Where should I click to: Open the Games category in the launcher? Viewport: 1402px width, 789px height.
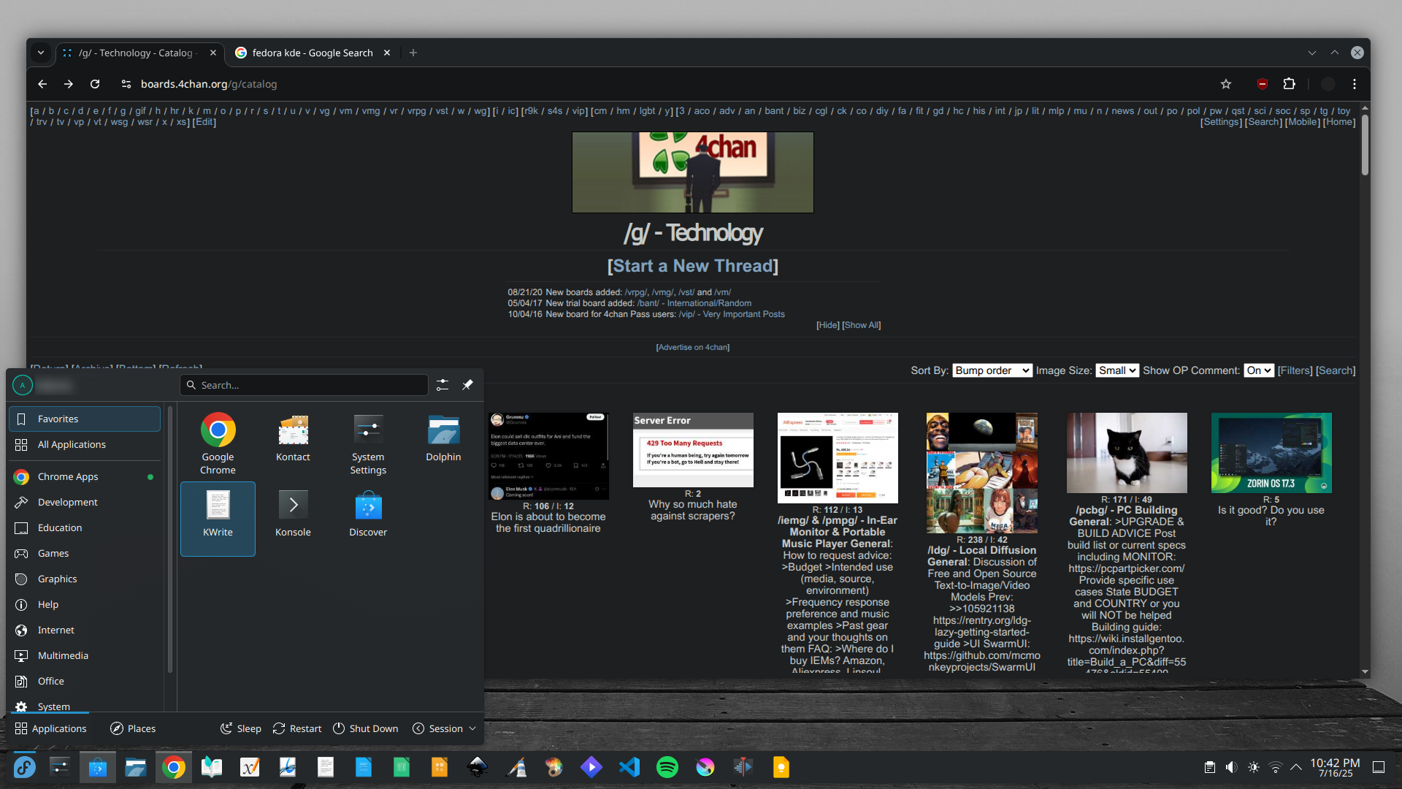click(x=85, y=553)
